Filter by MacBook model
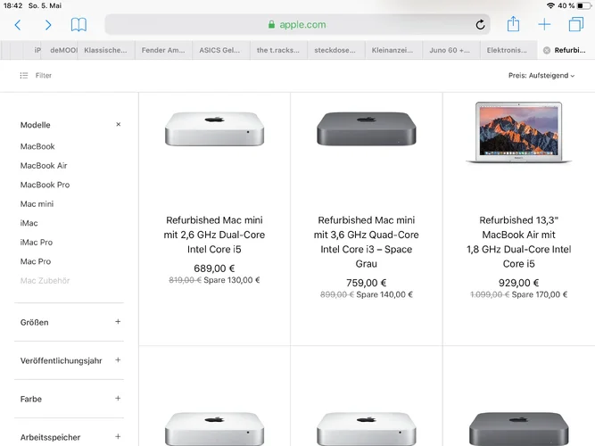This screenshot has height=446, width=595. click(x=37, y=146)
